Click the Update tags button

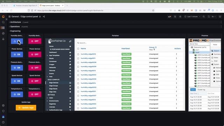26,108
